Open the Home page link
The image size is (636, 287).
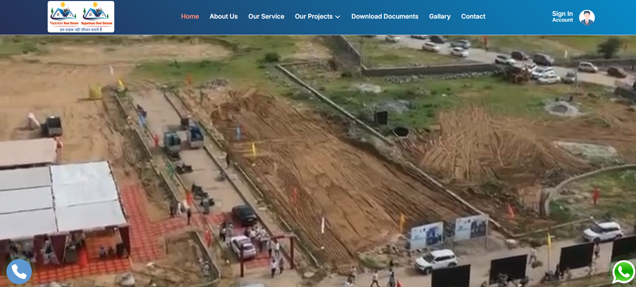click(190, 17)
